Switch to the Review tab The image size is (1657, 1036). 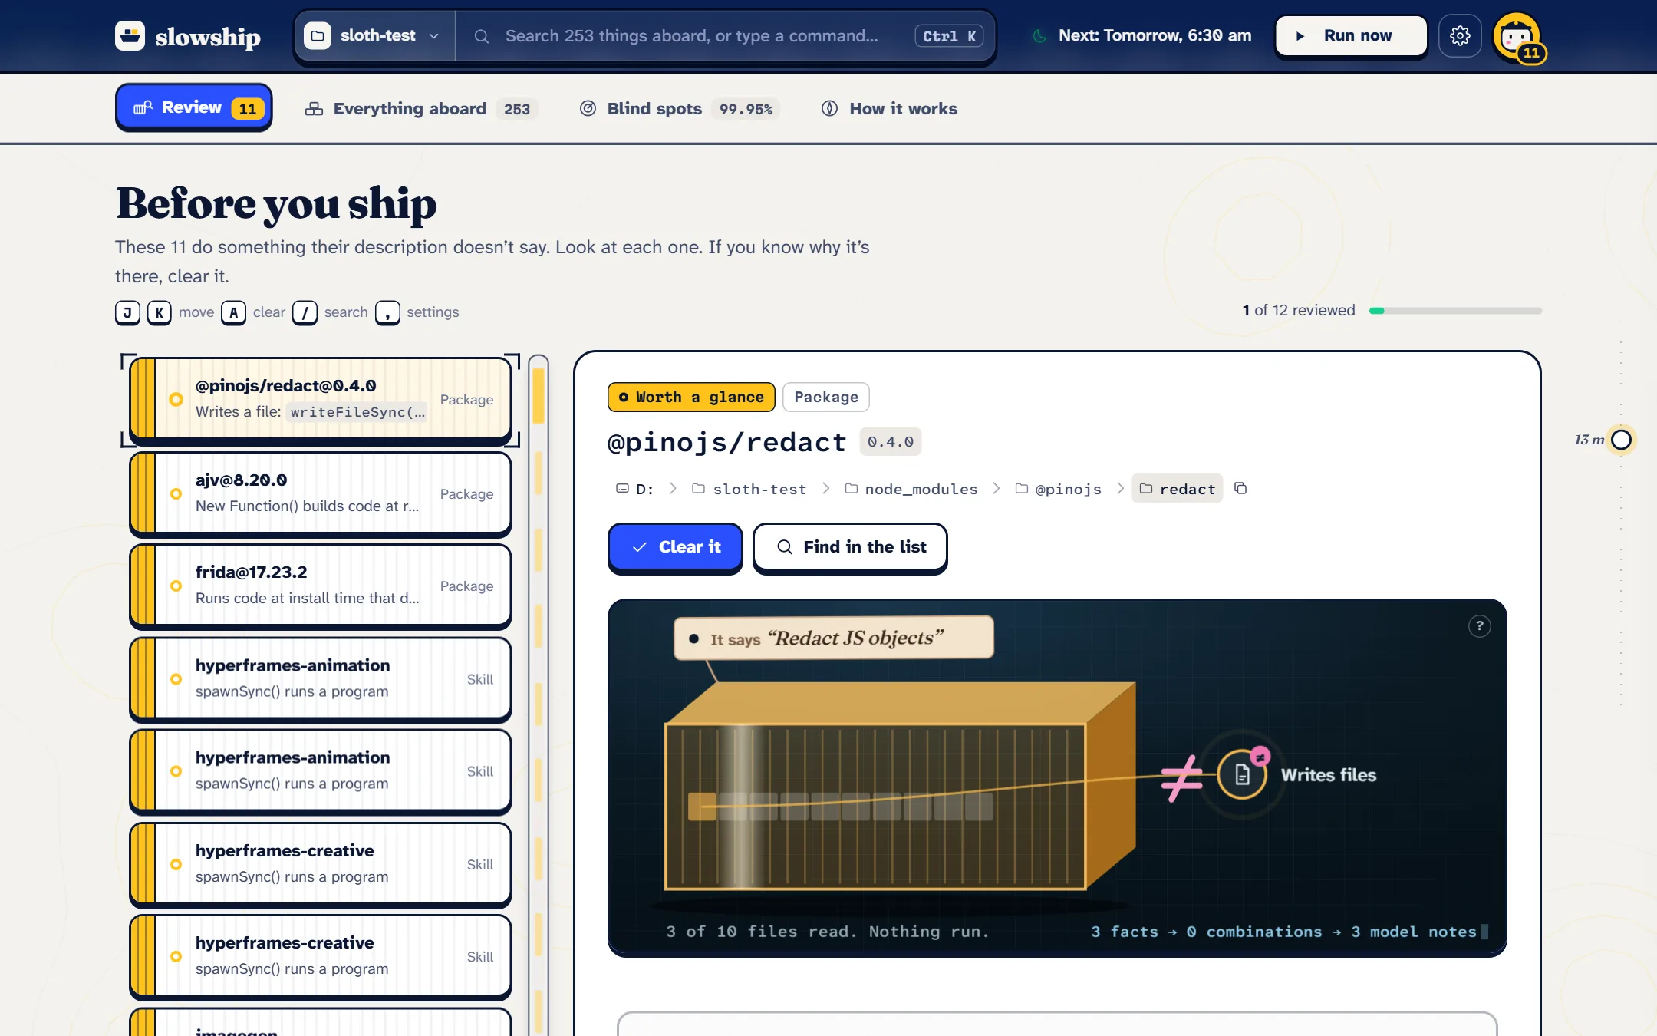tap(193, 107)
